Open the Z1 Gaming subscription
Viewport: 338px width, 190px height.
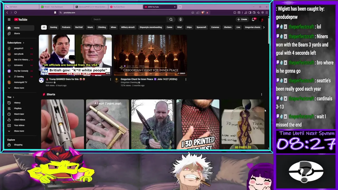pos(20,77)
